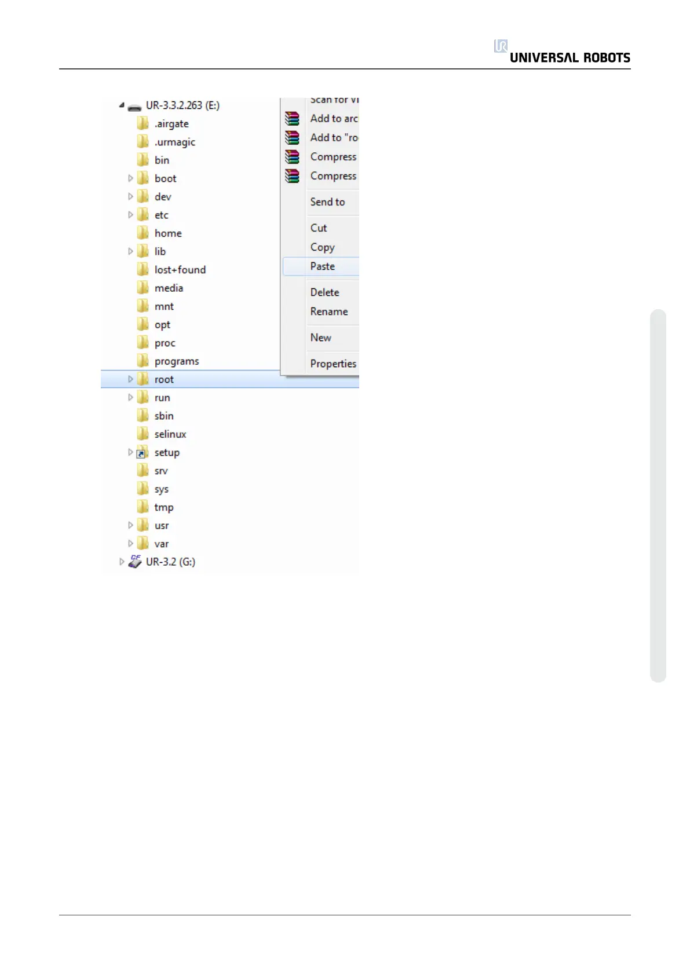Choose Copy from the context menu
The height and width of the screenshot is (975, 690).
(x=323, y=247)
